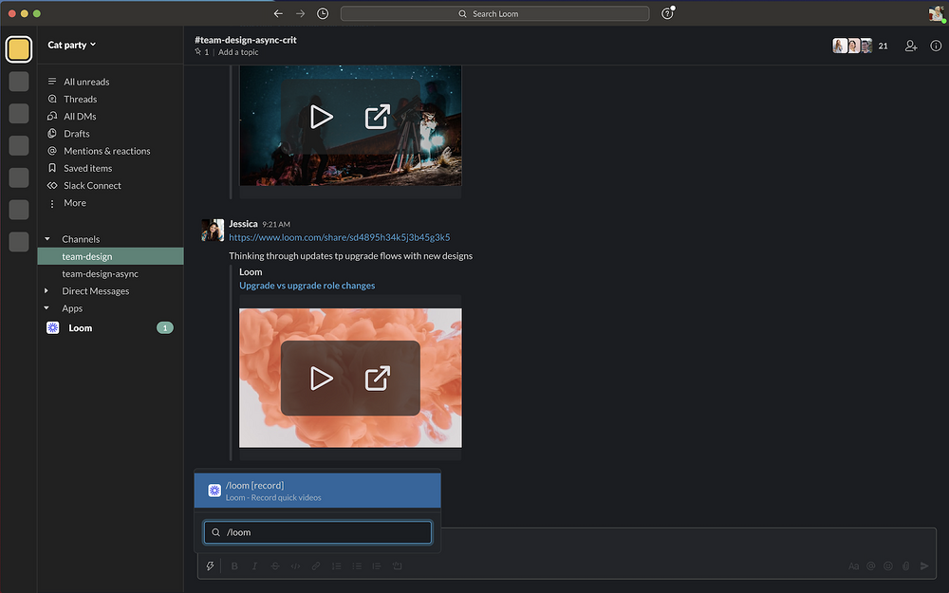Screen dimensions: 949x593
Task: Mention someone with the @ icon
Action: coord(871,566)
